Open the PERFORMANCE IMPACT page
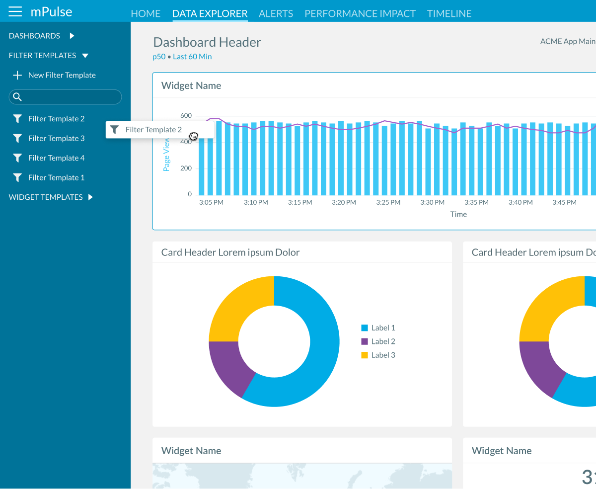 (x=360, y=13)
